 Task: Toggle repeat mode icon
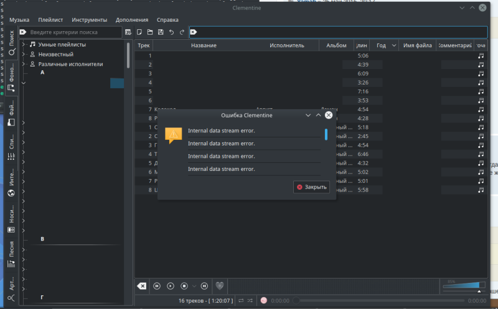pyautogui.click(x=241, y=300)
